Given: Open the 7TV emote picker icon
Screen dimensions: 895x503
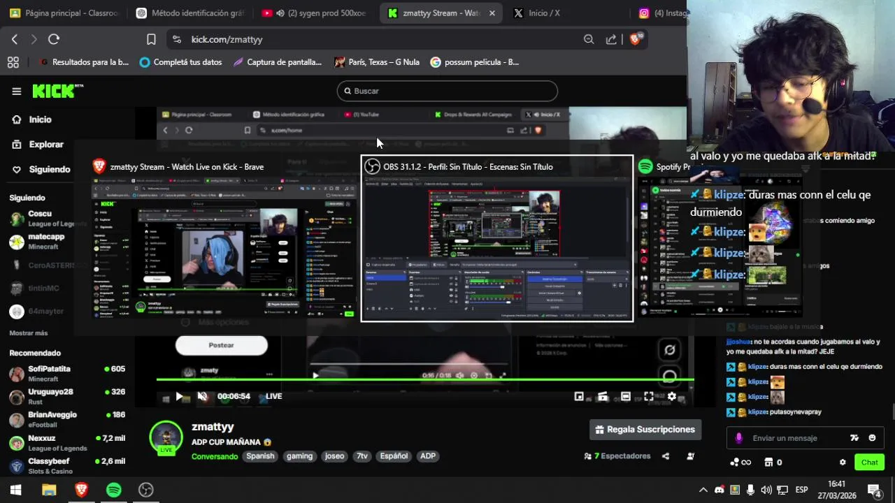Looking at the screenshot, I should [854, 438].
